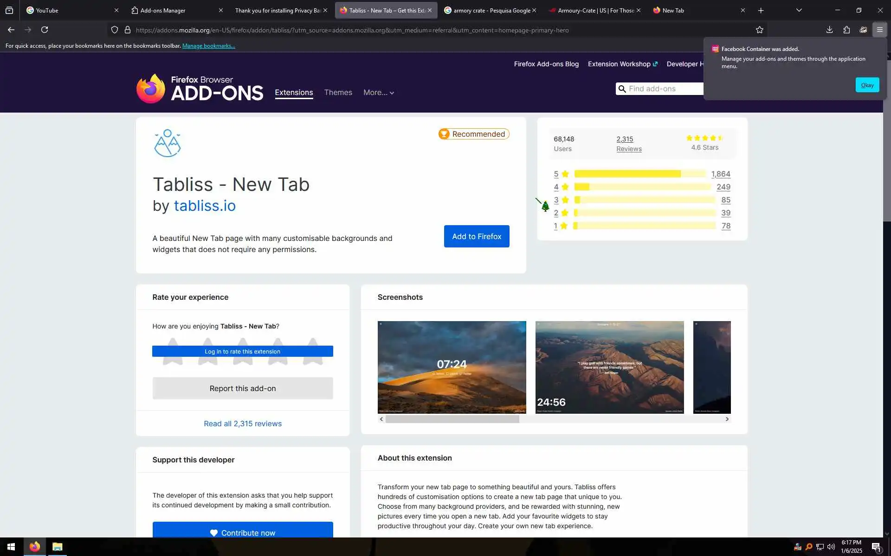Image resolution: width=891 pixels, height=556 pixels.
Task: Open Firefox View icon in tab strip
Action: pos(9,10)
